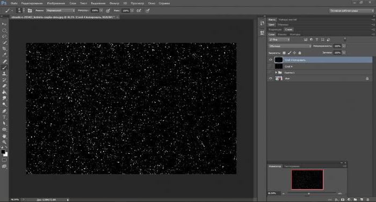Turn layer filtering on or off
Image resolution: width=376 pixels, height=202 pixels.
345,40
